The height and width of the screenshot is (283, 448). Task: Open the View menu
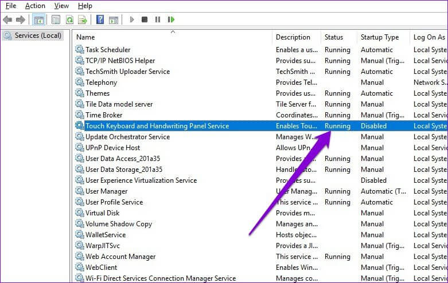(x=61, y=6)
